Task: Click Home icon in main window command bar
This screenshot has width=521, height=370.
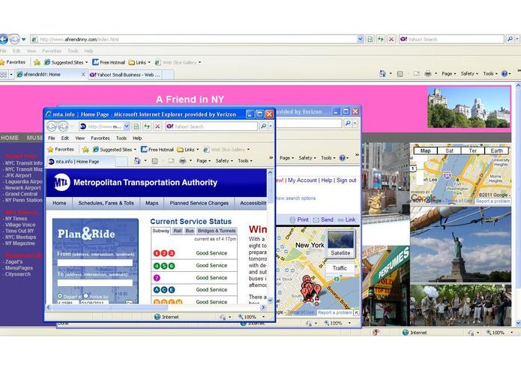Action: point(382,73)
